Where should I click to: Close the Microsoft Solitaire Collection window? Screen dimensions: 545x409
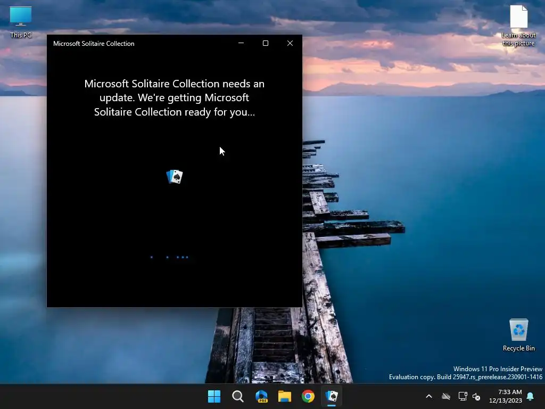point(290,43)
